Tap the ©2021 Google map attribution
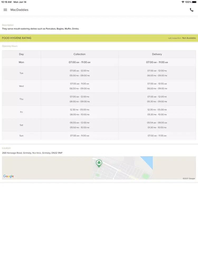198x265 pixels. coord(189,178)
